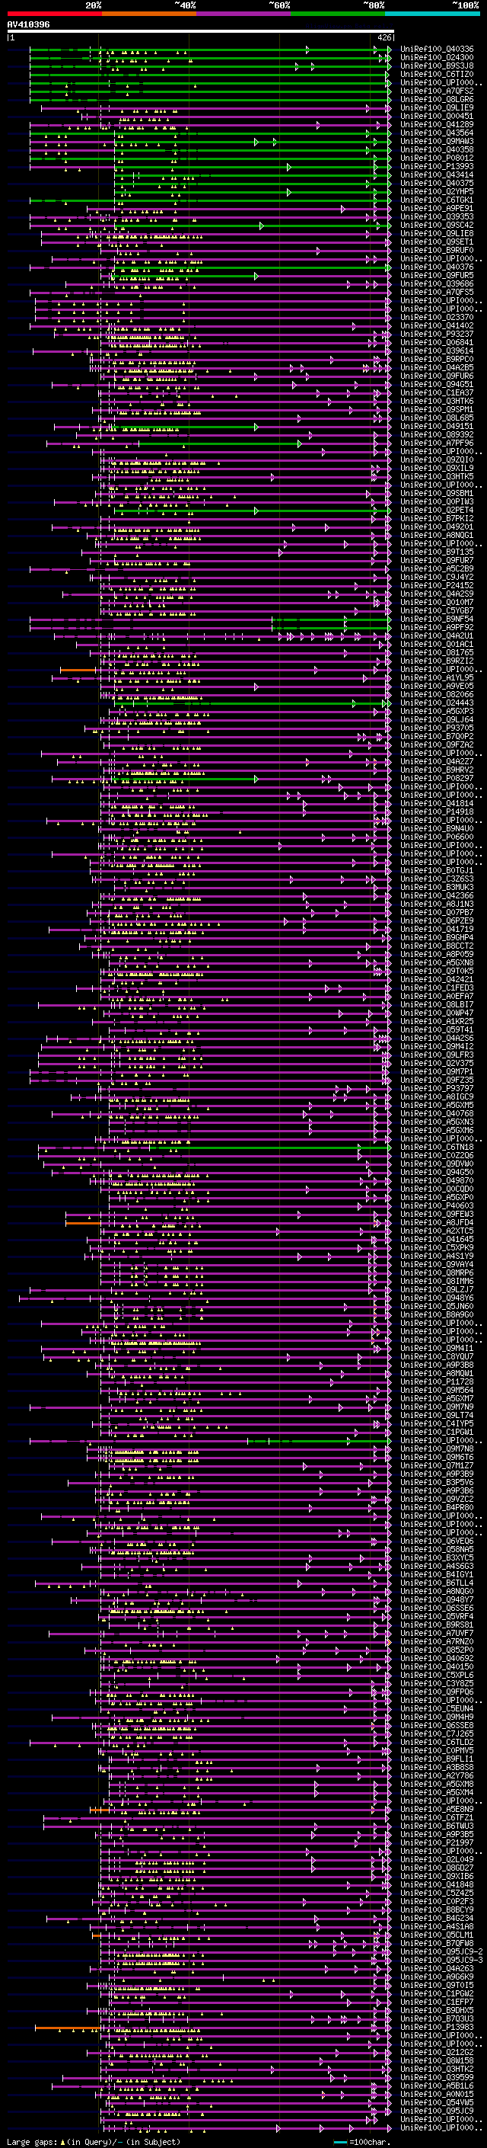This screenshot has width=487, height=2148.
Task: Select hit label UniRef100_C6TGK1
Action: click(436, 200)
